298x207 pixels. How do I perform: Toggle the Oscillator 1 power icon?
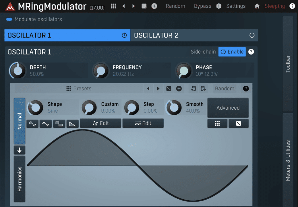click(124, 35)
